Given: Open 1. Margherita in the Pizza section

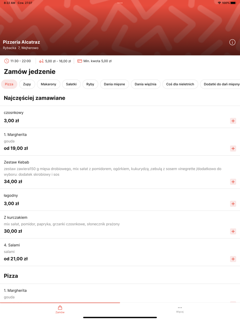Looking at the screenshot, I should 15,291.
